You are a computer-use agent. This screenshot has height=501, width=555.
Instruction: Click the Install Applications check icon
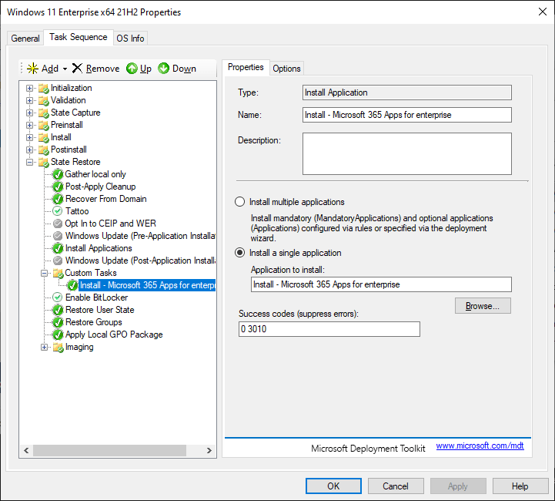point(58,248)
